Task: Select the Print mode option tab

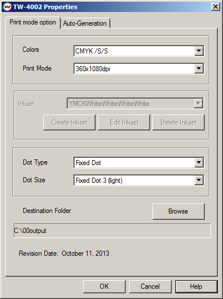Action: click(33, 22)
